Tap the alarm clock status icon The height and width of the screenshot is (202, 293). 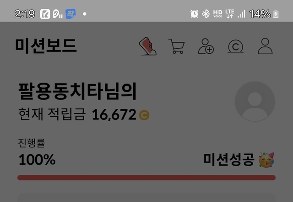click(194, 14)
